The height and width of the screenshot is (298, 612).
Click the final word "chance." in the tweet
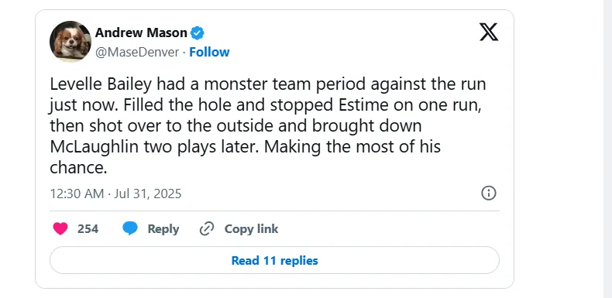[x=78, y=168]
